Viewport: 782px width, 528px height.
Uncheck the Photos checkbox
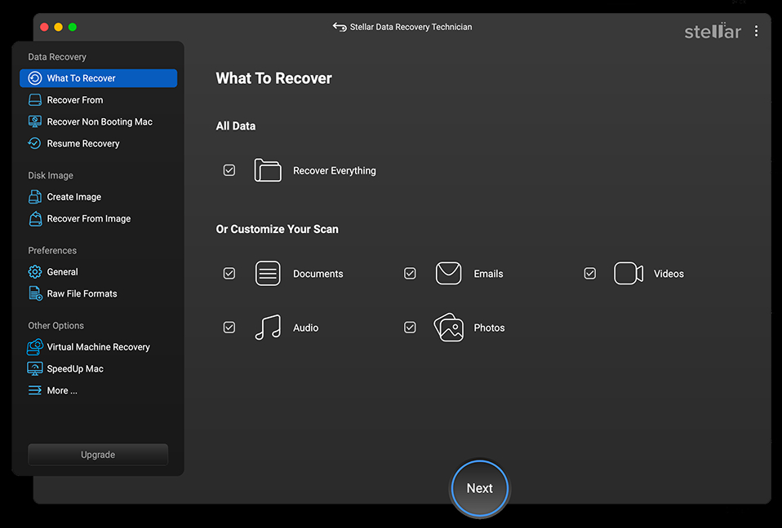tap(410, 328)
